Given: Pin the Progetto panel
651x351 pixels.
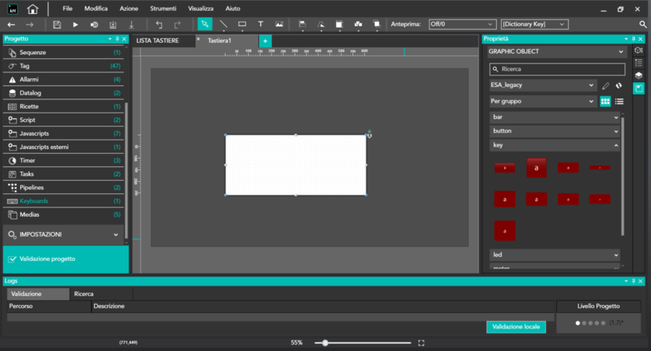Looking at the screenshot, I should tap(117, 39).
